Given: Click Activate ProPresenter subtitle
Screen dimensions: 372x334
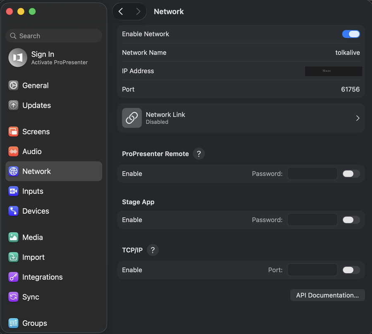Looking at the screenshot, I should [59, 62].
